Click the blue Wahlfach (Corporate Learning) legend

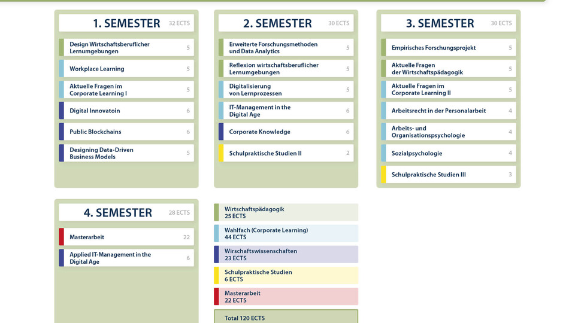coord(286,233)
